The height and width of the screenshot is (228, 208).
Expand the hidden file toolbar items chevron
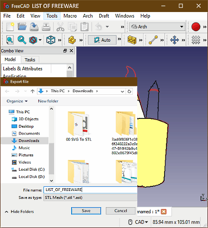click(x=122, y=27)
